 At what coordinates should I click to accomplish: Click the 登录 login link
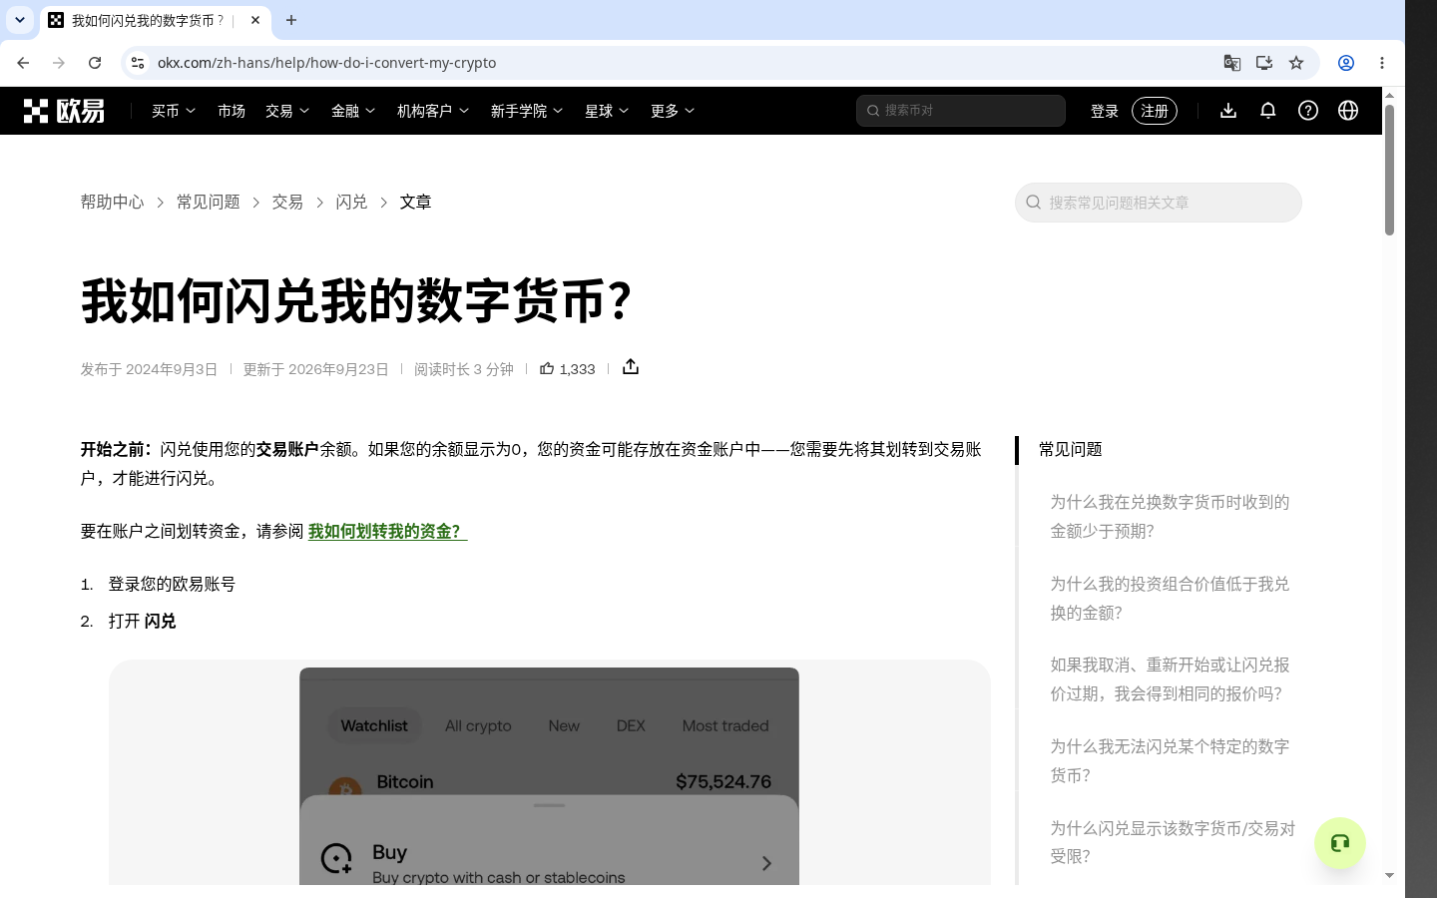coord(1105,111)
